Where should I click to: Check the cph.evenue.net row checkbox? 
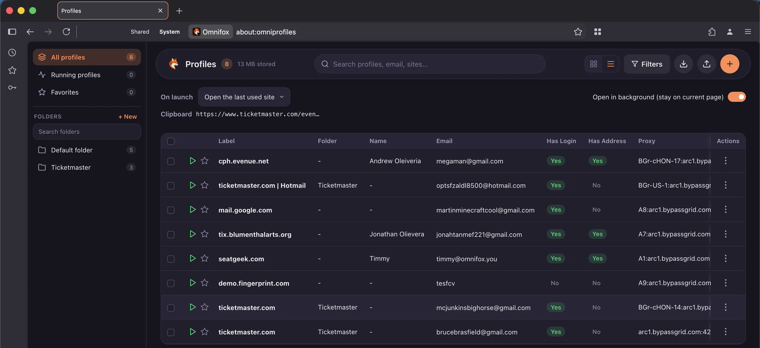tap(171, 161)
